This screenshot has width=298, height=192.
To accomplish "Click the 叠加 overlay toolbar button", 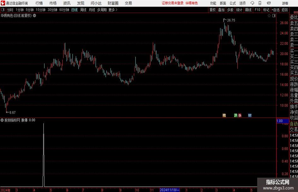I will 221,10.
